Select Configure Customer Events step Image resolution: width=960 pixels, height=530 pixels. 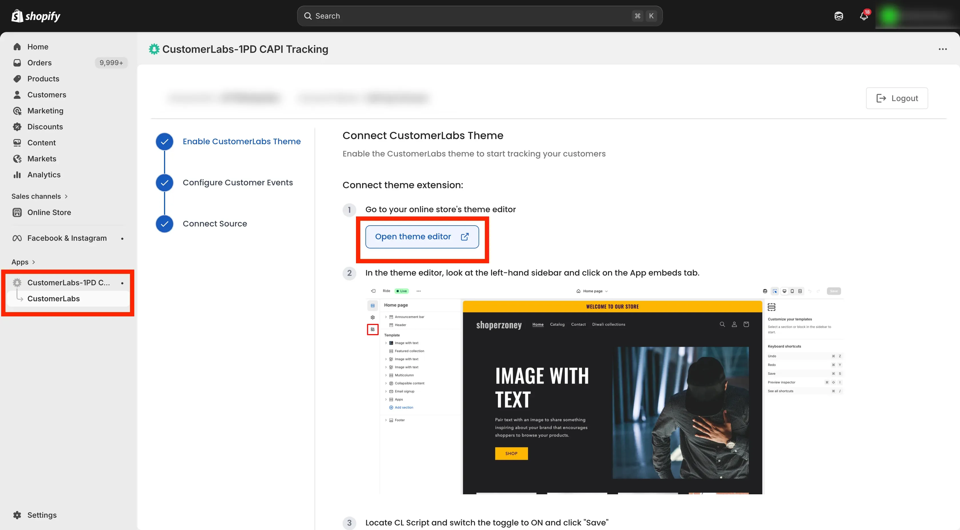click(x=238, y=183)
